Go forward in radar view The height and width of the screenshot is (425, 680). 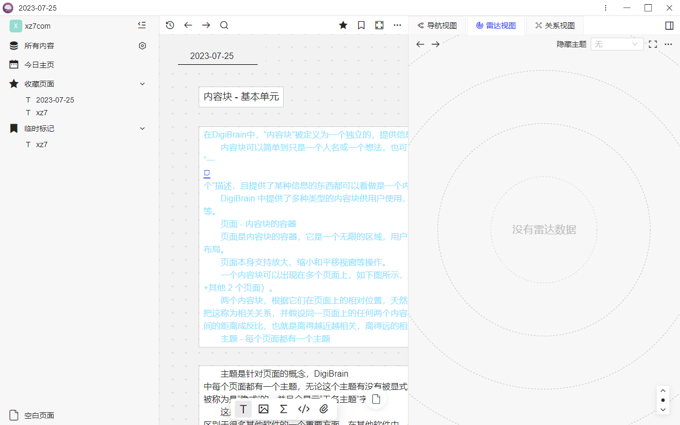tap(436, 44)
